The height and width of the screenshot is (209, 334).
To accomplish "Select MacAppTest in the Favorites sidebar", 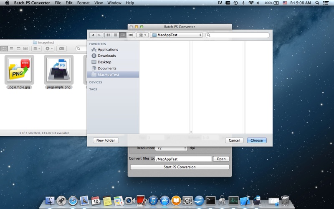I will tap(113, 74).
